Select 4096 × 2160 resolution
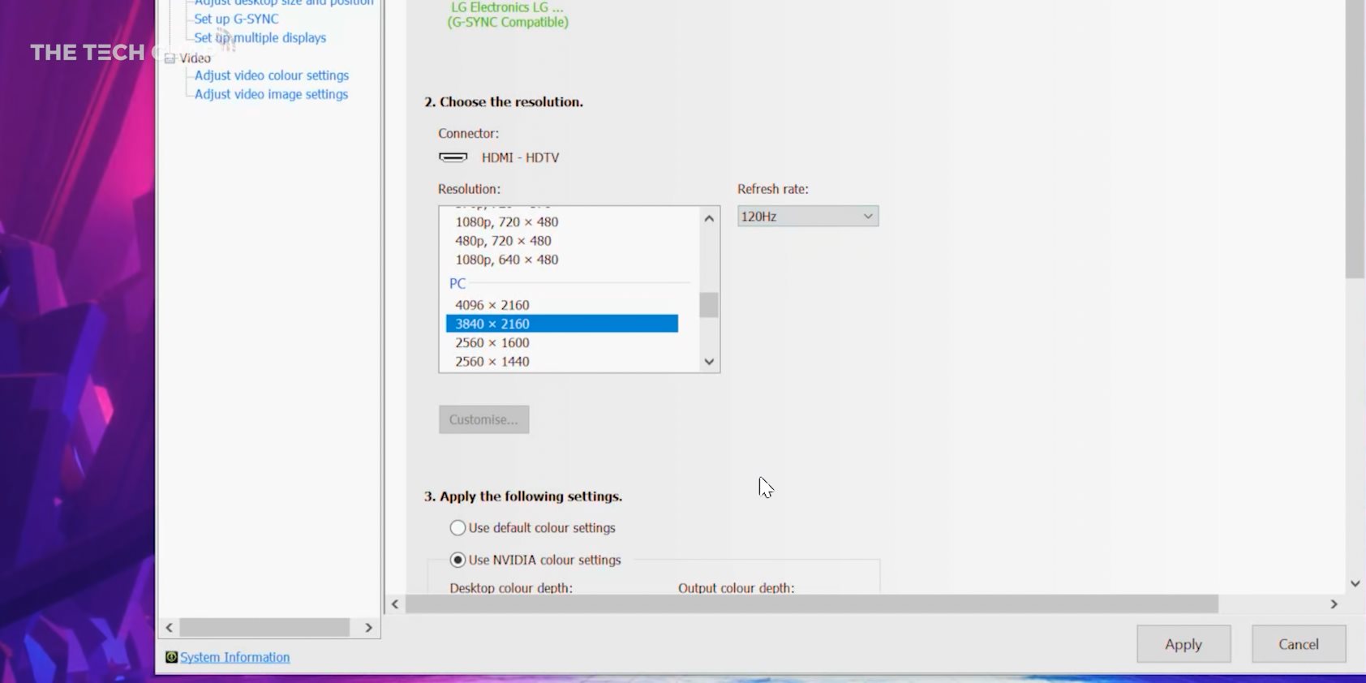The image size is (1366, 683). coord(492,305)
